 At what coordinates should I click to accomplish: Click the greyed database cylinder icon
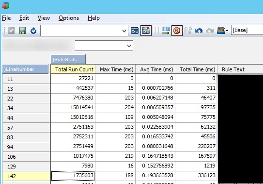click(x=188, y=31)
